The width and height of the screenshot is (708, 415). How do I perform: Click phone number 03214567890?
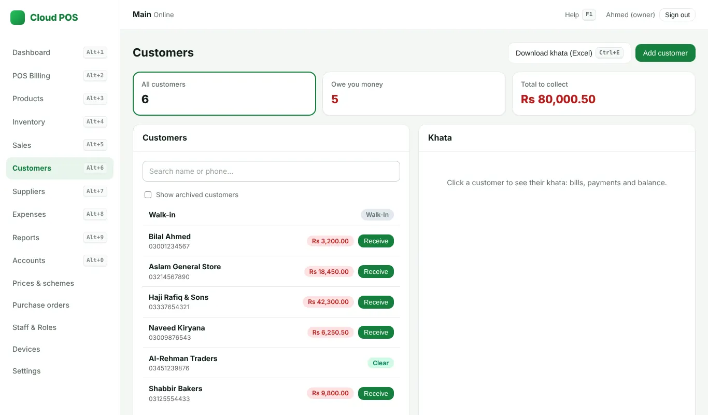coord(169,277)
